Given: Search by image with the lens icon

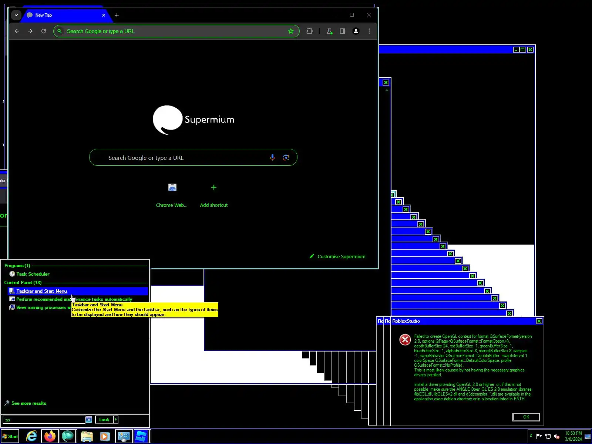Looking at the screenshot, I should click(286, 158).
